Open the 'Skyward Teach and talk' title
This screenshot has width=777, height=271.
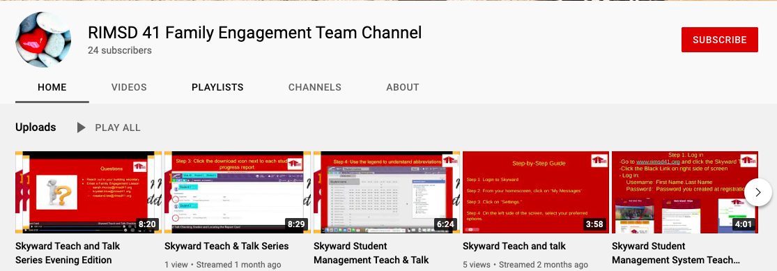point(514,246)
